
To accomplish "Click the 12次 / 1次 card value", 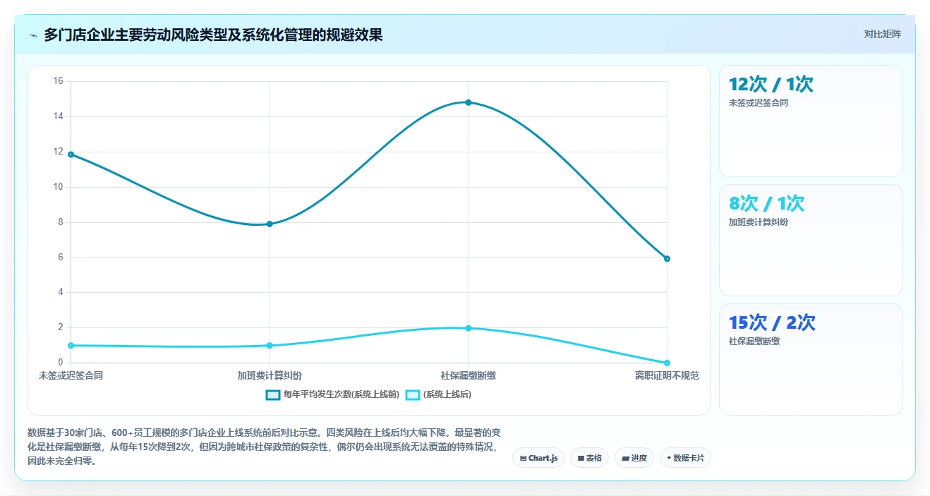I will 771,84.
